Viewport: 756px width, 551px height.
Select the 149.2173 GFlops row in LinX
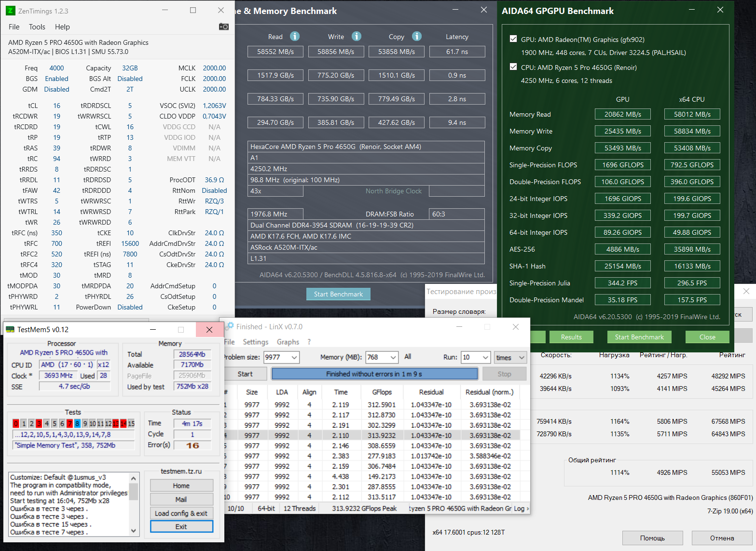(x=372, y=476)
